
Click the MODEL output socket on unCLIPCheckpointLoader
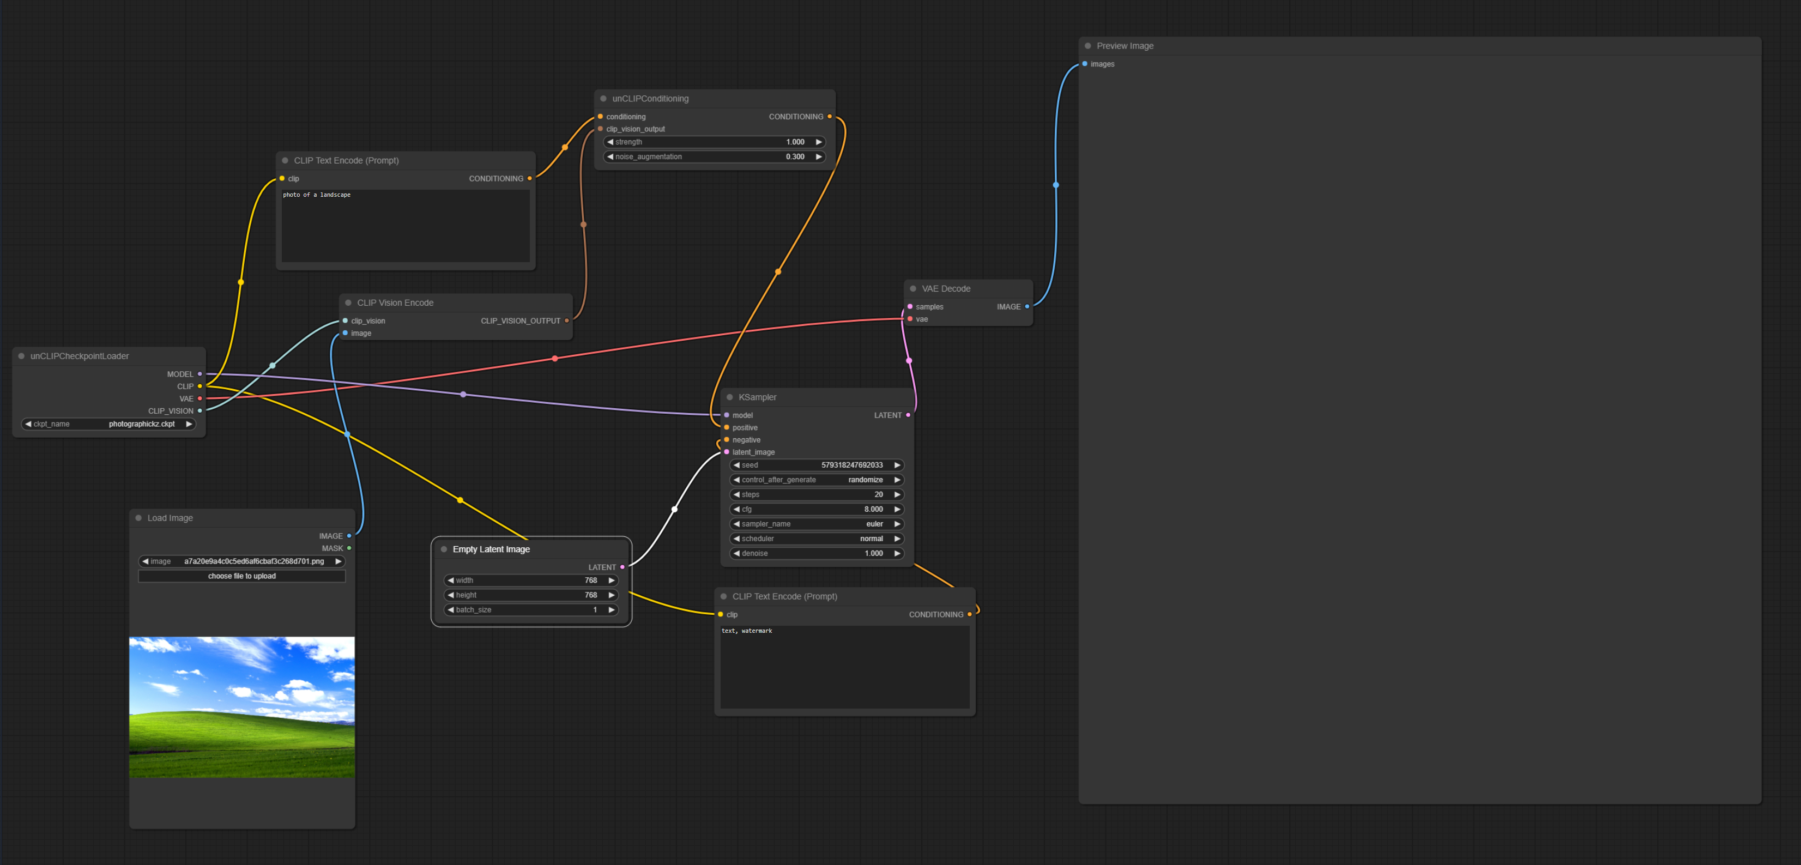point(200,374)
